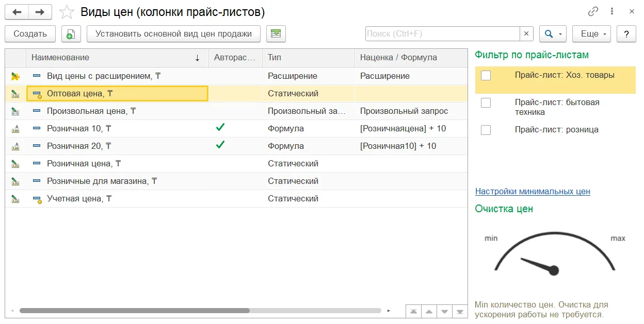
Task: Select the Оптовая цена name cell
Action: click(117, 94)
